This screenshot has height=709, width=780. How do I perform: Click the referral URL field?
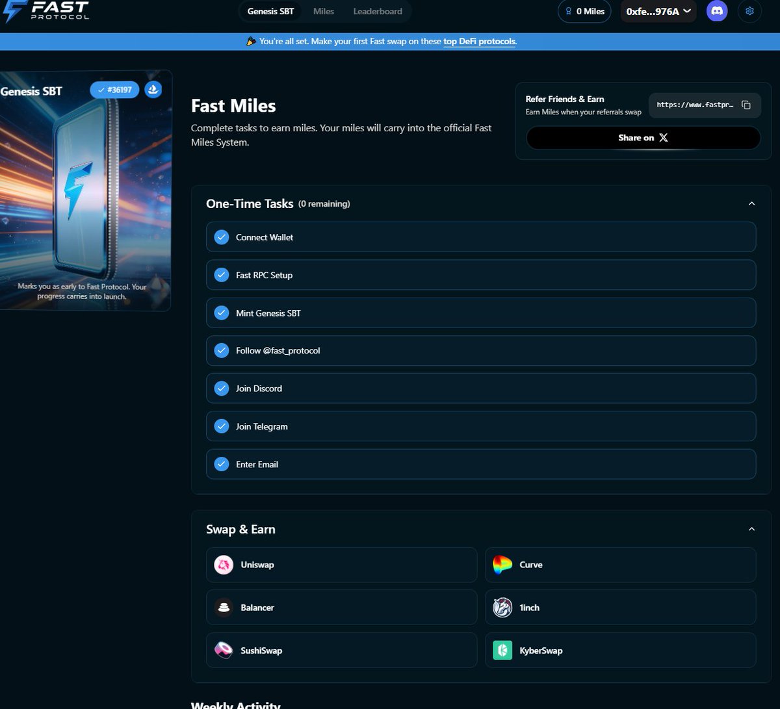click(705, 105)
